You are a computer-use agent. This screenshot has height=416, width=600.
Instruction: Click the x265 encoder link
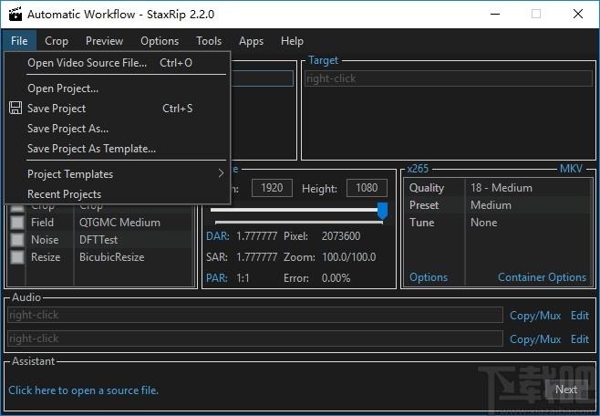pos(418,169)
